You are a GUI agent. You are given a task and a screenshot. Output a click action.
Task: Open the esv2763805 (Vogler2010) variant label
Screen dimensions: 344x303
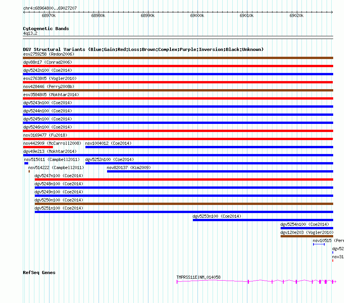click(50, 78)
